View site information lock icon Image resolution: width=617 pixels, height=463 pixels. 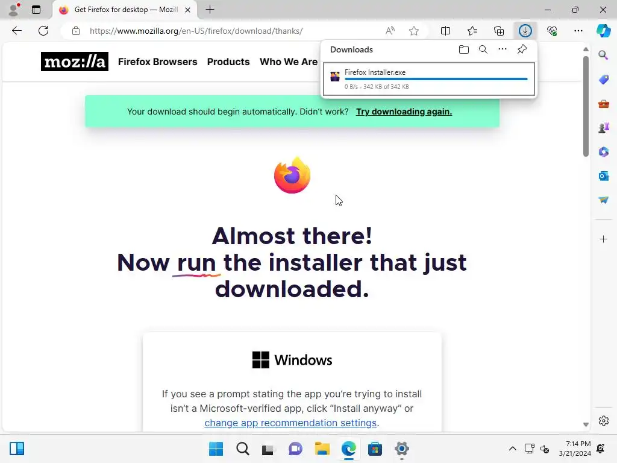76,31
